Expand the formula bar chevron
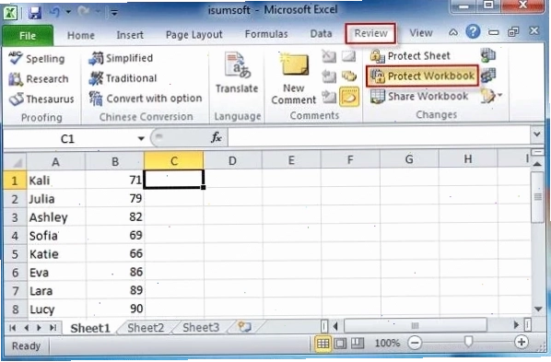This screenshot has width=551, height=362. pos(537,134)
